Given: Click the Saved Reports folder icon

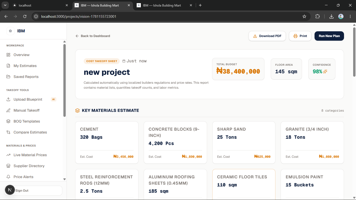Looking at the screenshot, I should (x=8, y=77).
